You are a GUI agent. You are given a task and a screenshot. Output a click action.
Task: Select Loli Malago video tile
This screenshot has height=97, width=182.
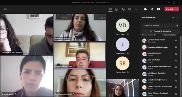coord(80,27)
